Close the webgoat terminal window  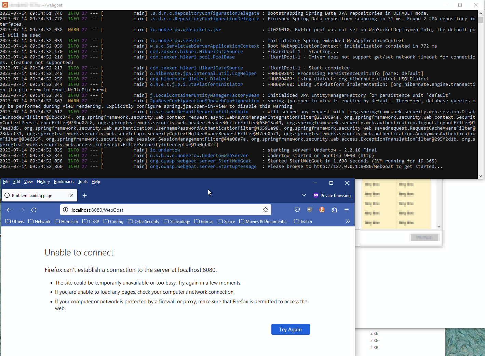click(x=476, y=5)
